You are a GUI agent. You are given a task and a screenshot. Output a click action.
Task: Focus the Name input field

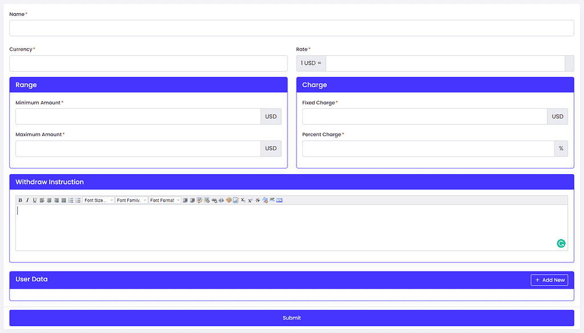click(291, 28)
